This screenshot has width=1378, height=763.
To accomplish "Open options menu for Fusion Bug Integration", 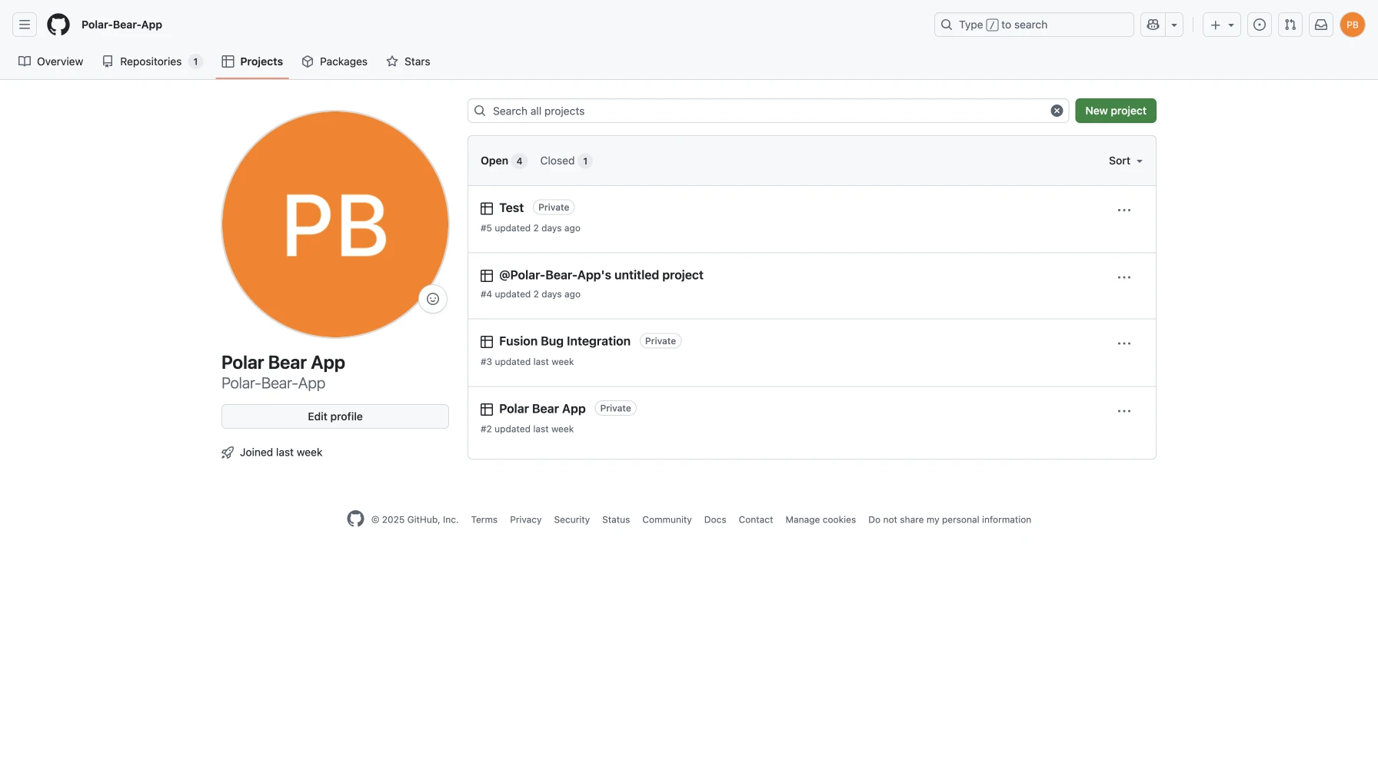I will click(1123, 343).
